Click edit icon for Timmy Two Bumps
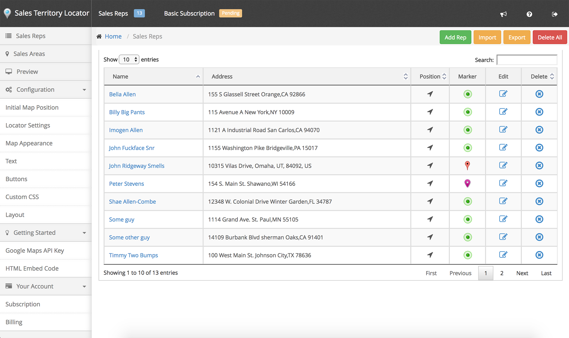The width and height of the screenshot is (569, 338). [x=503, y=255]
